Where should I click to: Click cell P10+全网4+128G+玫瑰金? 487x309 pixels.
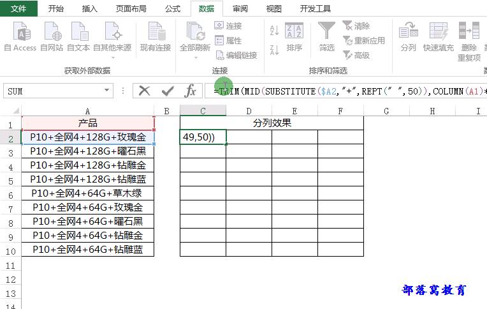pos(88,137)
